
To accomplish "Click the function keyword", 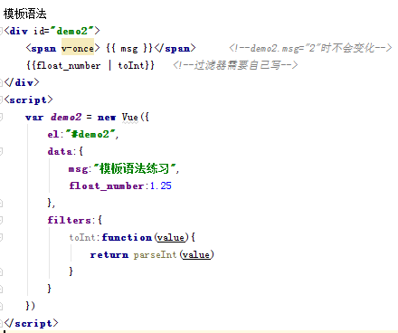I will click(127, 237).
